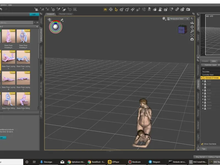This screenshot has height=165, width=220.
Task: Click the pan view arrows icon
Action: click(x=192, y=27)
